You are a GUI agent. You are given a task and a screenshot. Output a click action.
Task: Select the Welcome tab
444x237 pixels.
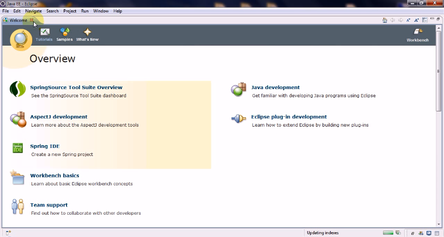click(18, 20)
